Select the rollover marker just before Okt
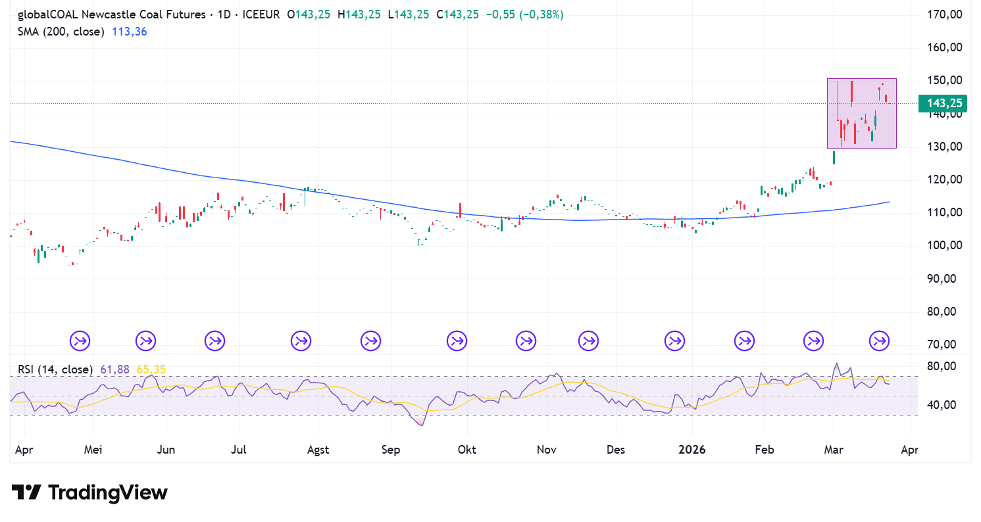Image resolution: width=981 pixels, height=522 pixels. pos(457,341)
